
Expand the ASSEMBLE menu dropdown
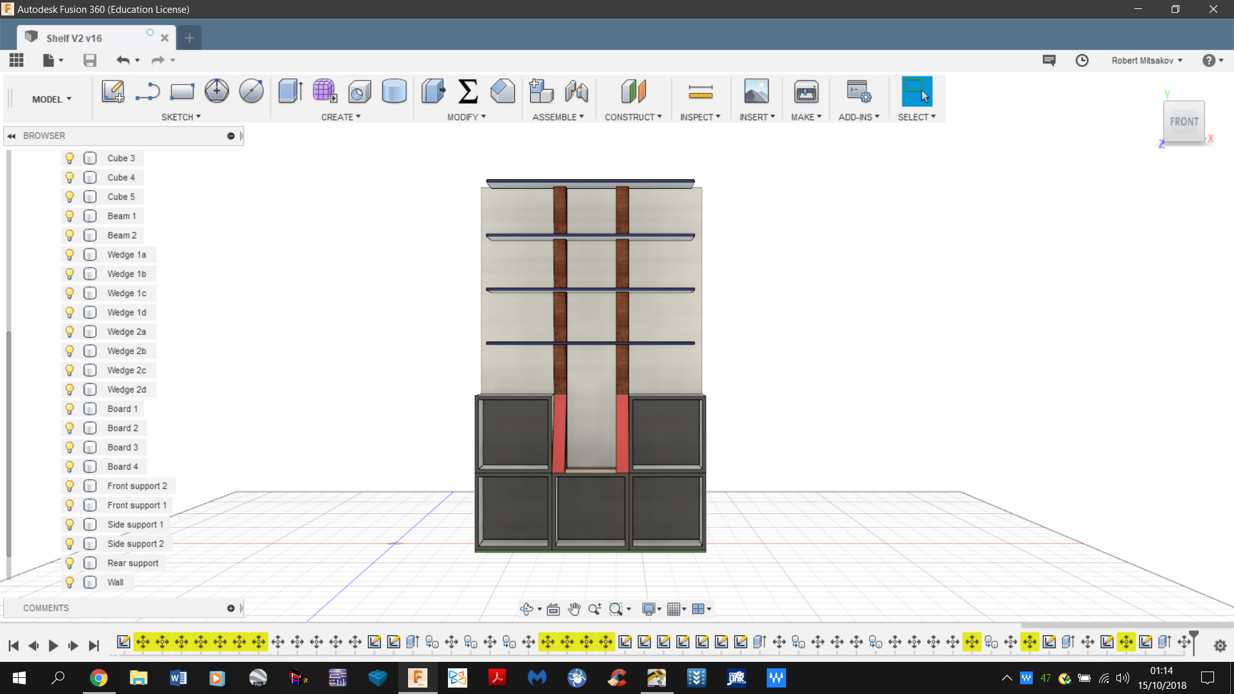click(558, 117)
